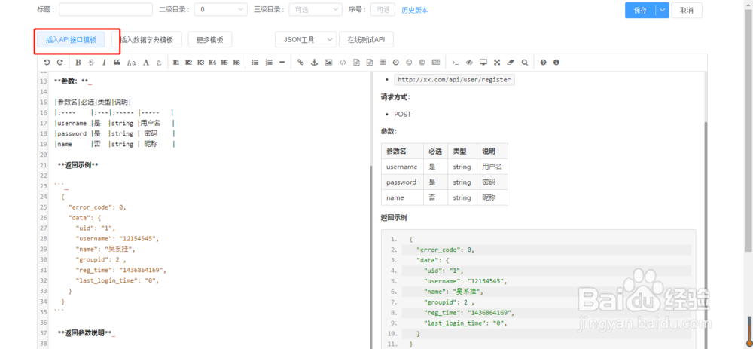The height and width of the screenshot is (349, 753).
Task: Click editor line 21 '**返回示例**'
Action: coord(78,165)
